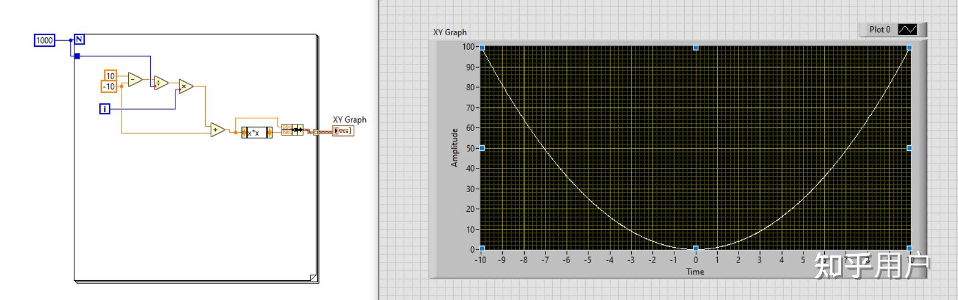Select the Add node in the loop
958x300 pixels.
217,130
